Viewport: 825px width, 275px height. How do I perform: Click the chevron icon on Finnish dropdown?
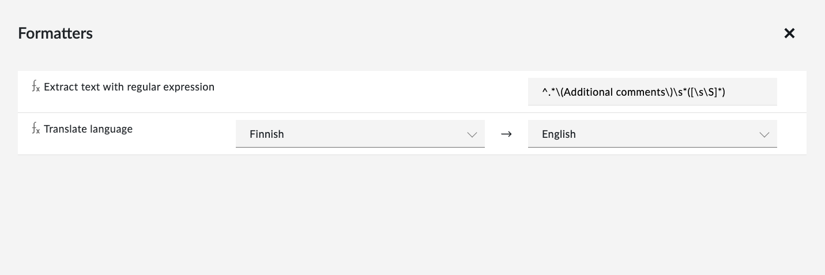(472, 134)
